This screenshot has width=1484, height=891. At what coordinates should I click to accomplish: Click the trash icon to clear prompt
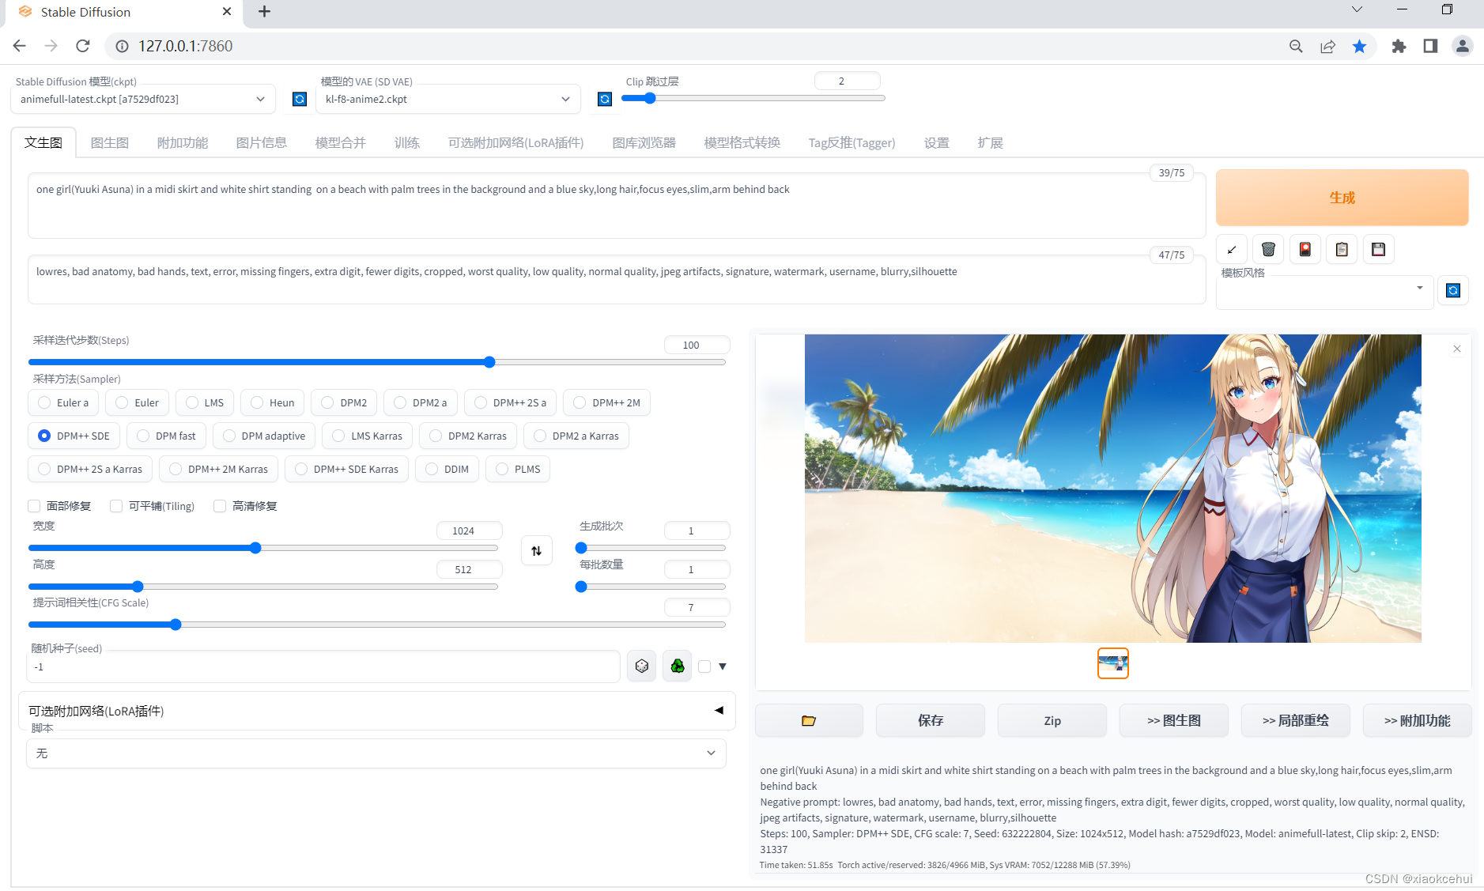pos(1268,250)
